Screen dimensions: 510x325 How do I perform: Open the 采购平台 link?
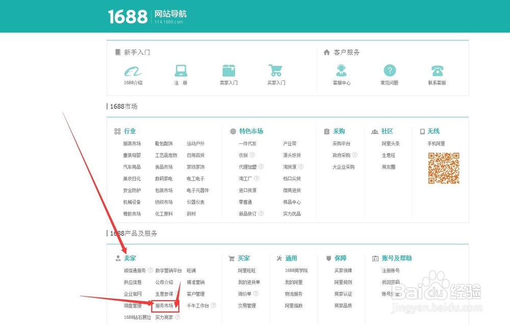click(x=341, y=143)
